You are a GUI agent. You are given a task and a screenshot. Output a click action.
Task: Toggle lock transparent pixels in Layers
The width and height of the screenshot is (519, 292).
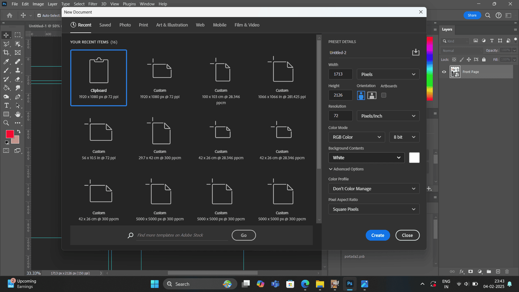[x=454, y=59]
